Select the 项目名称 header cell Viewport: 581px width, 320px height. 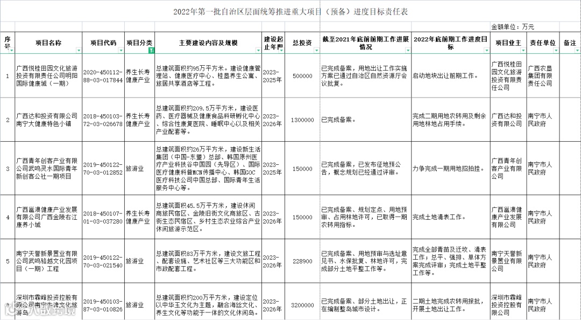48,43
